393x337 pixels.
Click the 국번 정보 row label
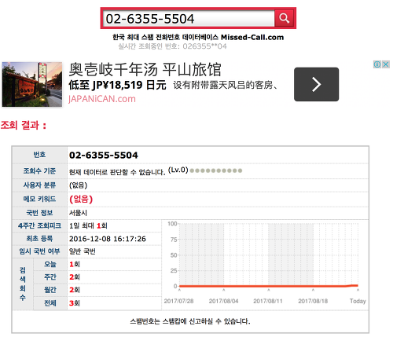(x=39, y=213)
